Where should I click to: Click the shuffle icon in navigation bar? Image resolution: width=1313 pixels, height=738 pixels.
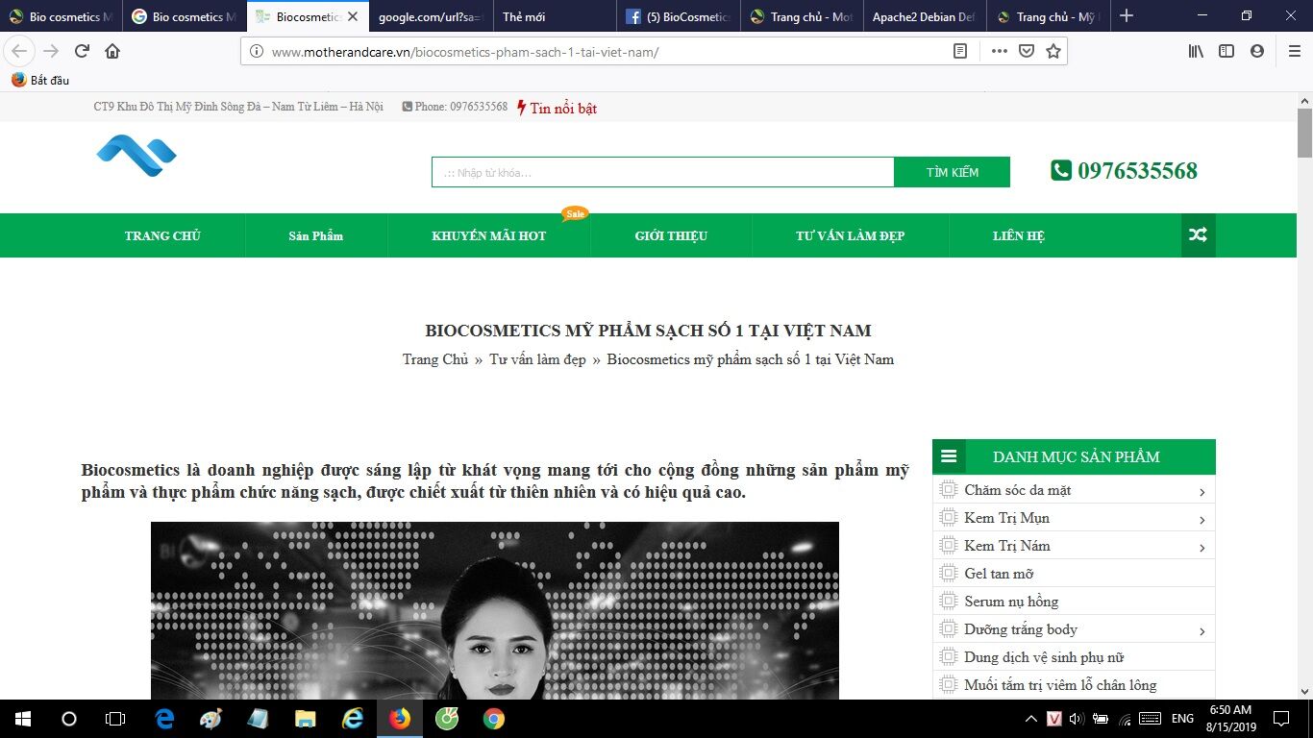pyautogui.click(x=1199, y=235)
